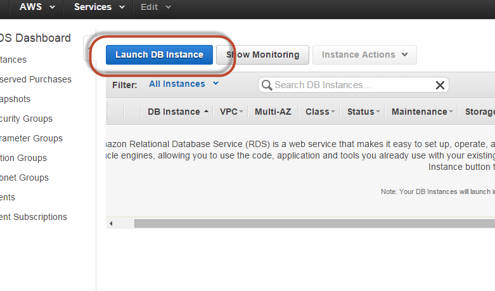The width and height of the screenshot is (495, 291).
Task: Open Event Subscriptions in sidebar
Action: (x=34, y=217)
